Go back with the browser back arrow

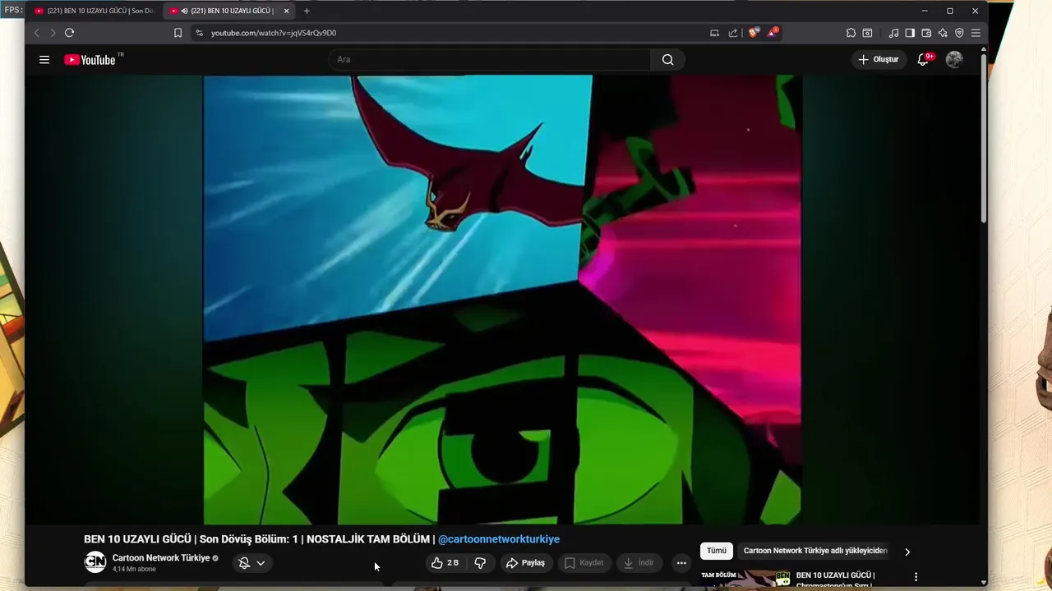tap(36, 33)
